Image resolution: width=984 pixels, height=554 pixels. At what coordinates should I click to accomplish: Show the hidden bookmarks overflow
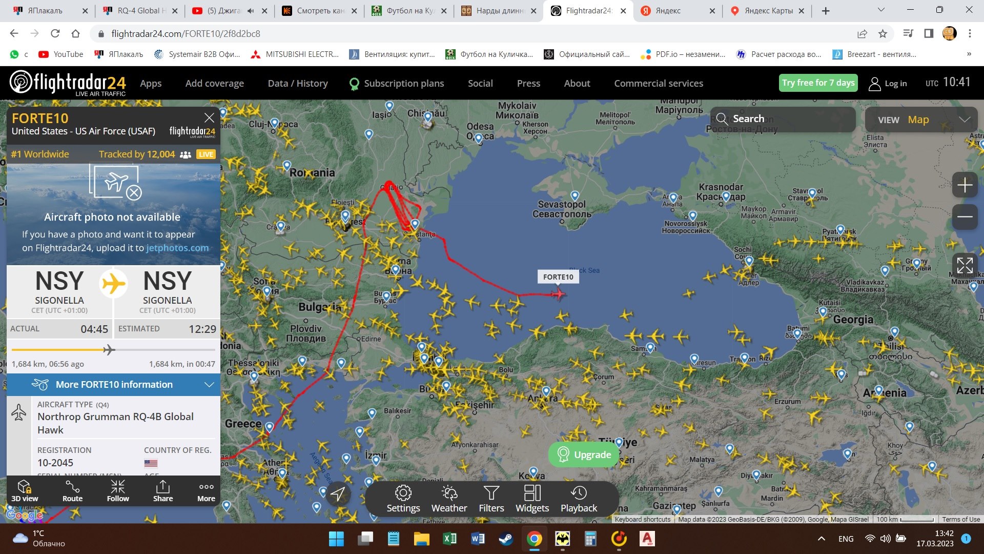(x=969, y=54)
